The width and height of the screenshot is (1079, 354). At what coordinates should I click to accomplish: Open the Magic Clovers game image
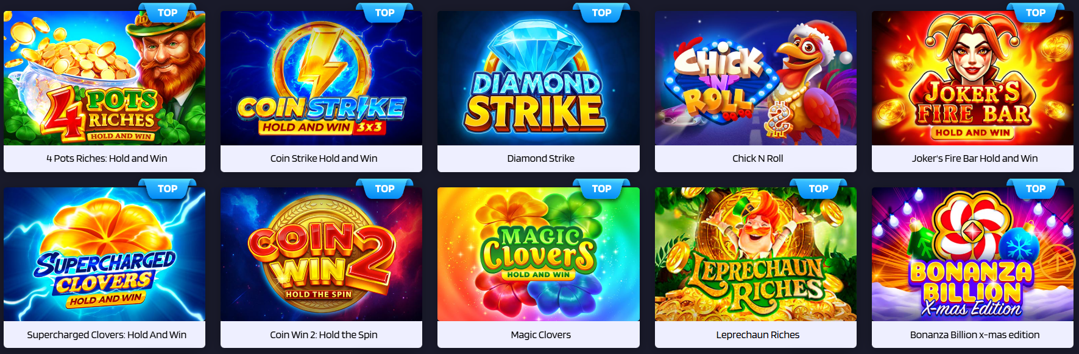click(539, 254)
